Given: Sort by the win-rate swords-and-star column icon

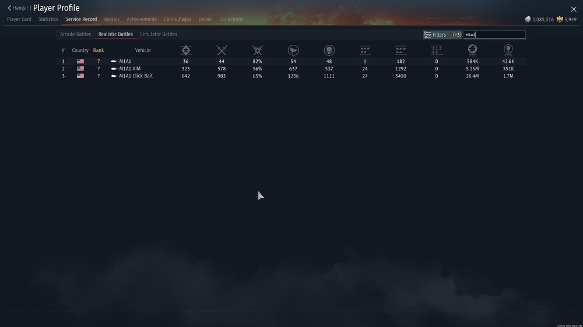Looking at the screenshot, I should (x=257, y=50).
